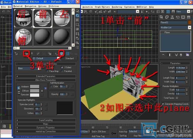Click the Get Material icon
193x139 pixels.
[x=16, y=53]
